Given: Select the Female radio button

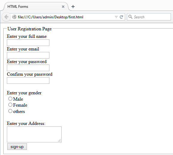Looking at the screenshot, I should point(10,105).
